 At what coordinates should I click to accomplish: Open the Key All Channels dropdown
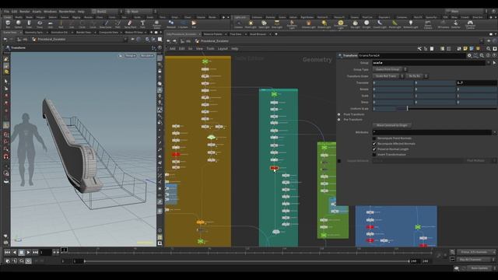[x=476, y=259]
